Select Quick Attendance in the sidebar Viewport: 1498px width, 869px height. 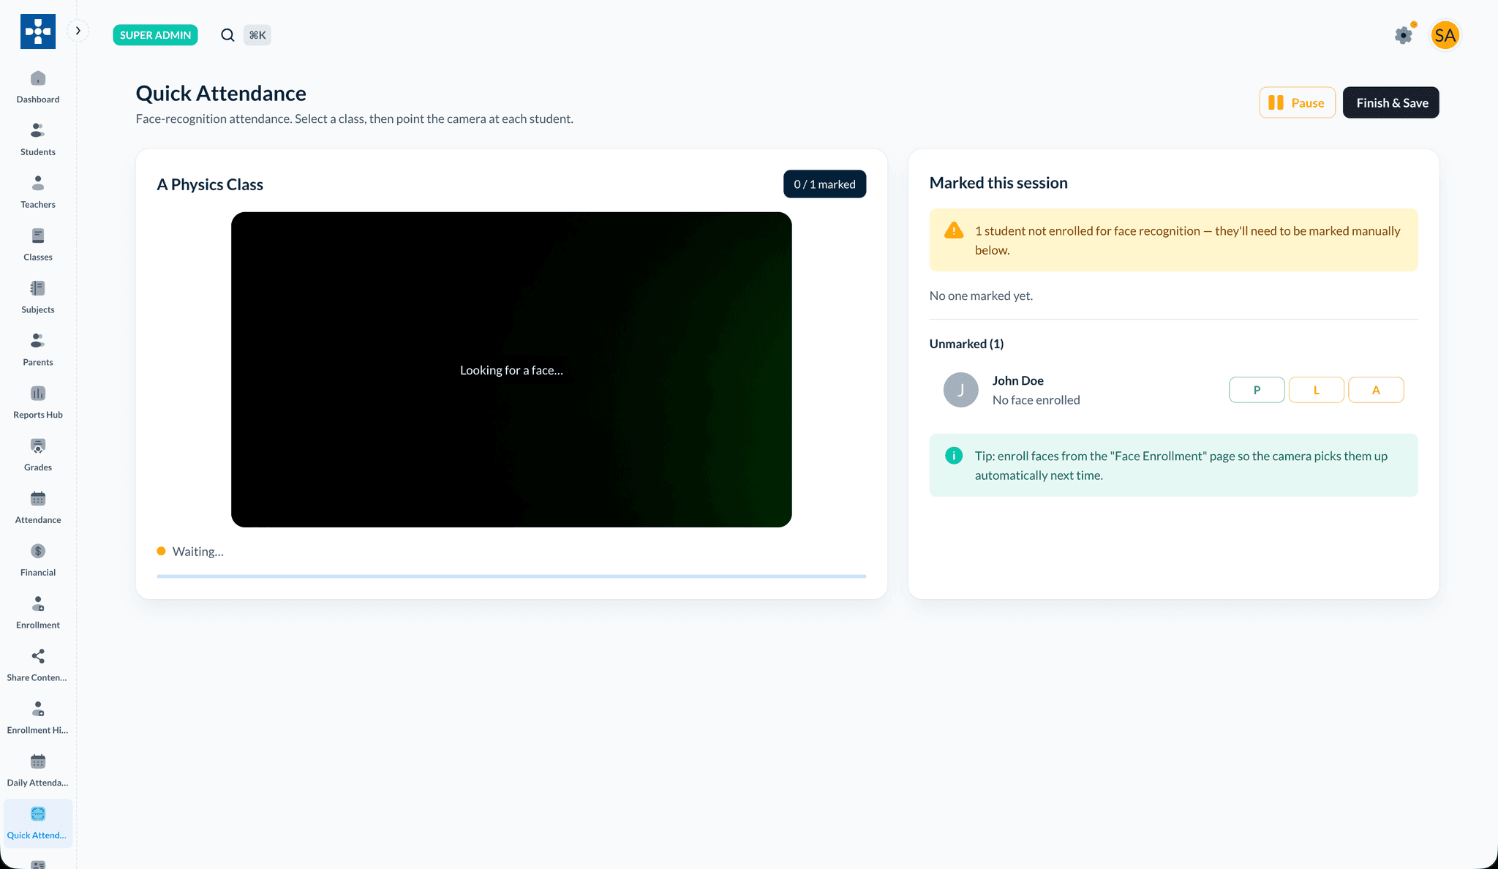click(38, 824)
